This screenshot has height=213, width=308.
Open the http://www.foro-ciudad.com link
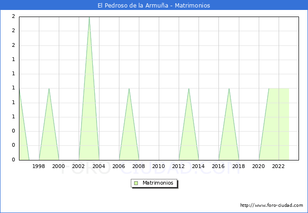pyautogui.click(x=272, y=205)
